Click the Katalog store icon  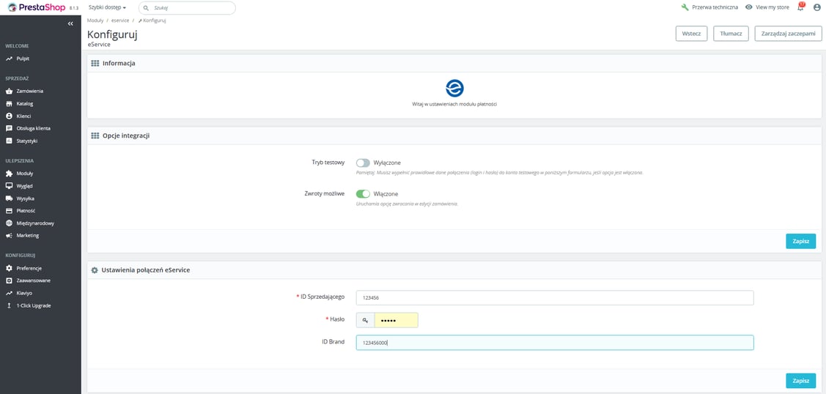pos(9,104)
